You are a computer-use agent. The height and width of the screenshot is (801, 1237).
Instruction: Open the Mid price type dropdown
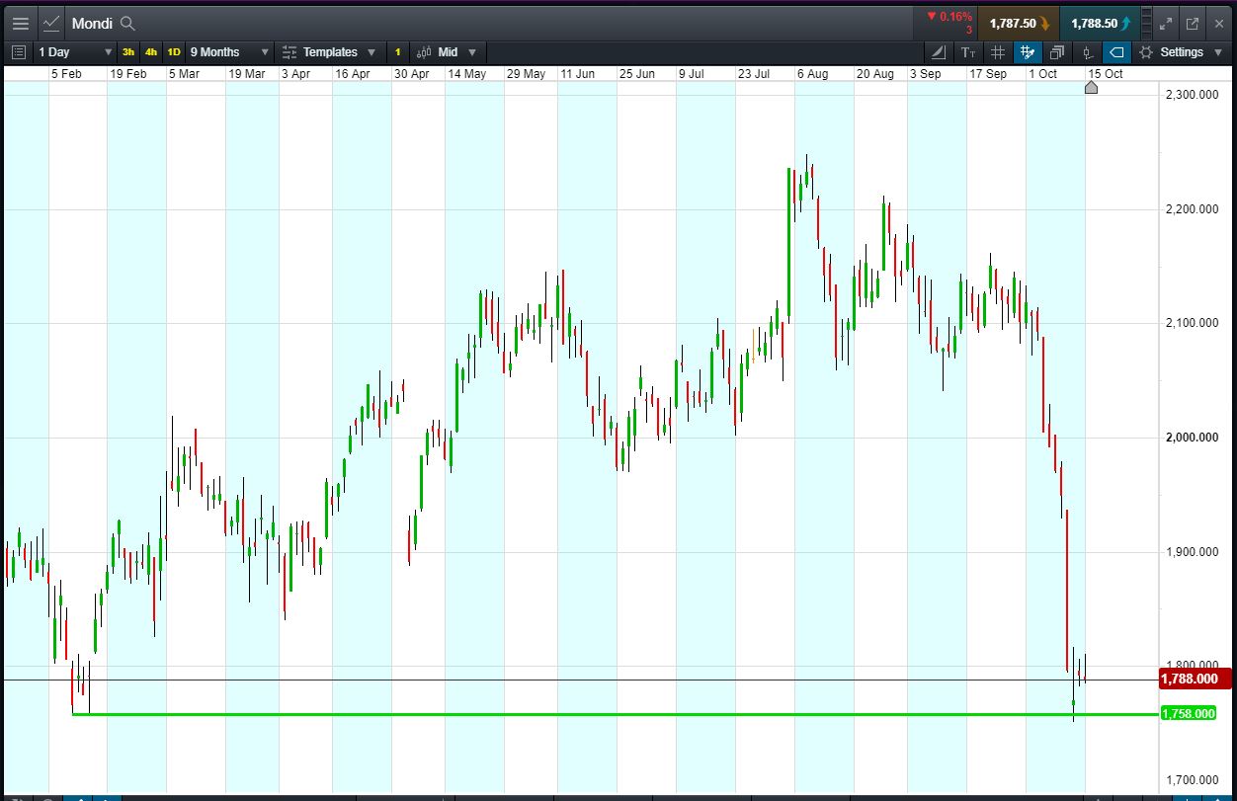pos(447,52)
